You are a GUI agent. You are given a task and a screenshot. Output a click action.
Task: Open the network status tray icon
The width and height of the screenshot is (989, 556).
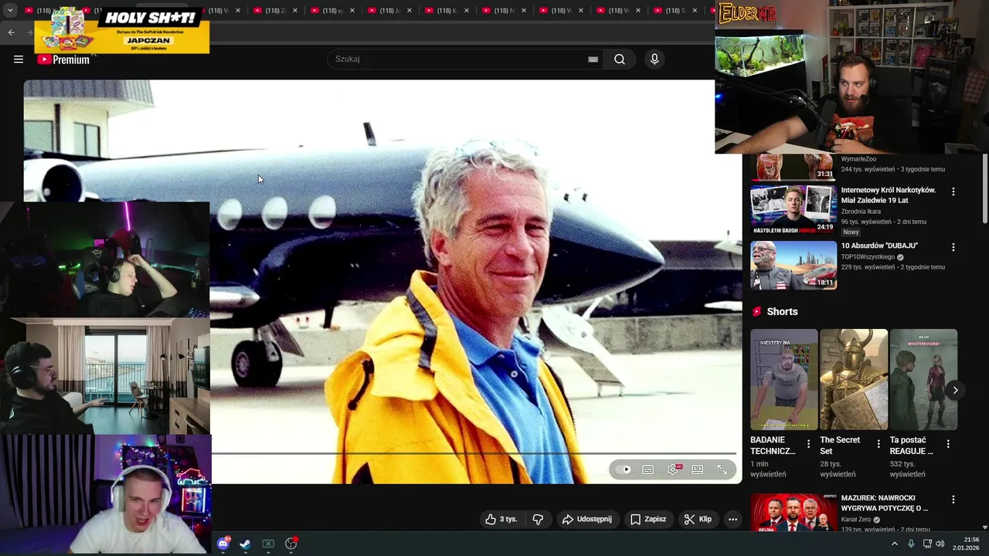click(x=927, y=544)
